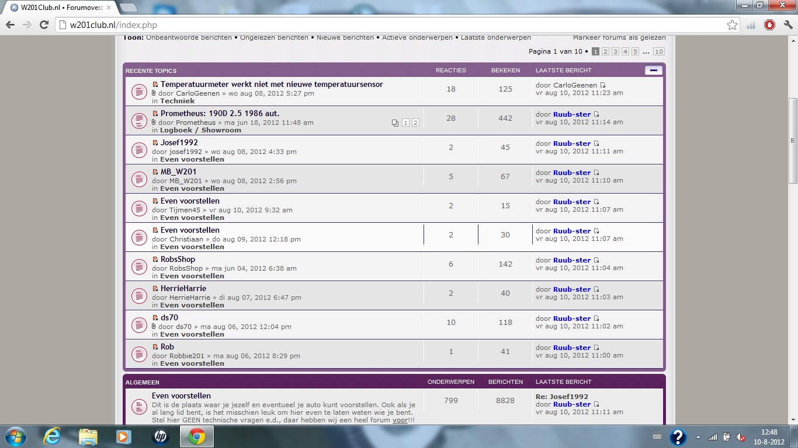This screenshot has width=798, height=448.
Task: View latest post icon in Prometheus row
Action: (596, 114)
